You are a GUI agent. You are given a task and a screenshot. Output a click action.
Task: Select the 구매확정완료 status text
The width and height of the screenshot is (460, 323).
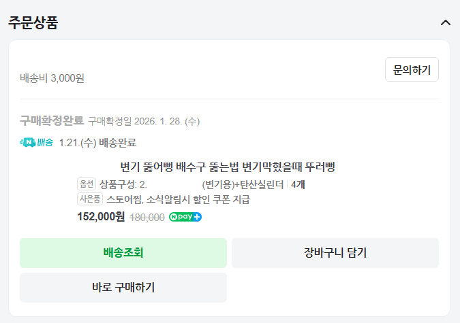click(52, 121)
